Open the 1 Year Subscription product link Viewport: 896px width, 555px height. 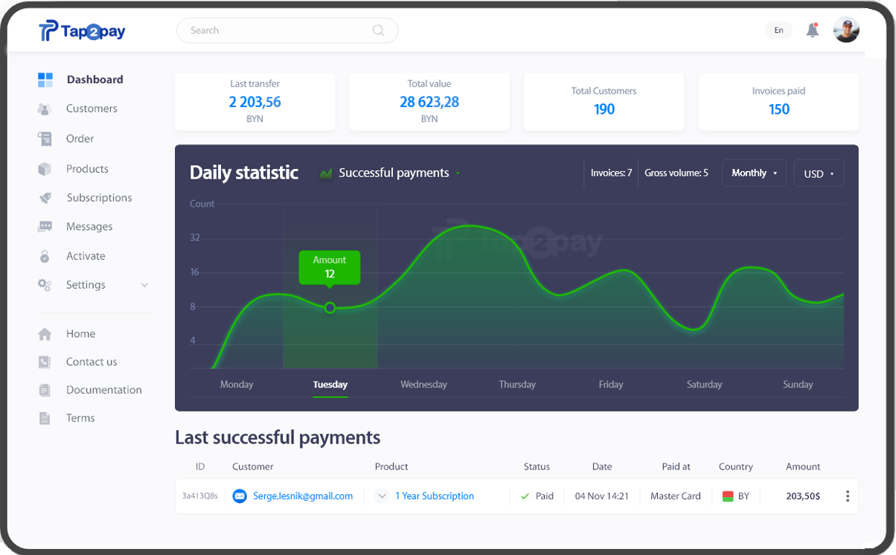click(x=435, y=495)
